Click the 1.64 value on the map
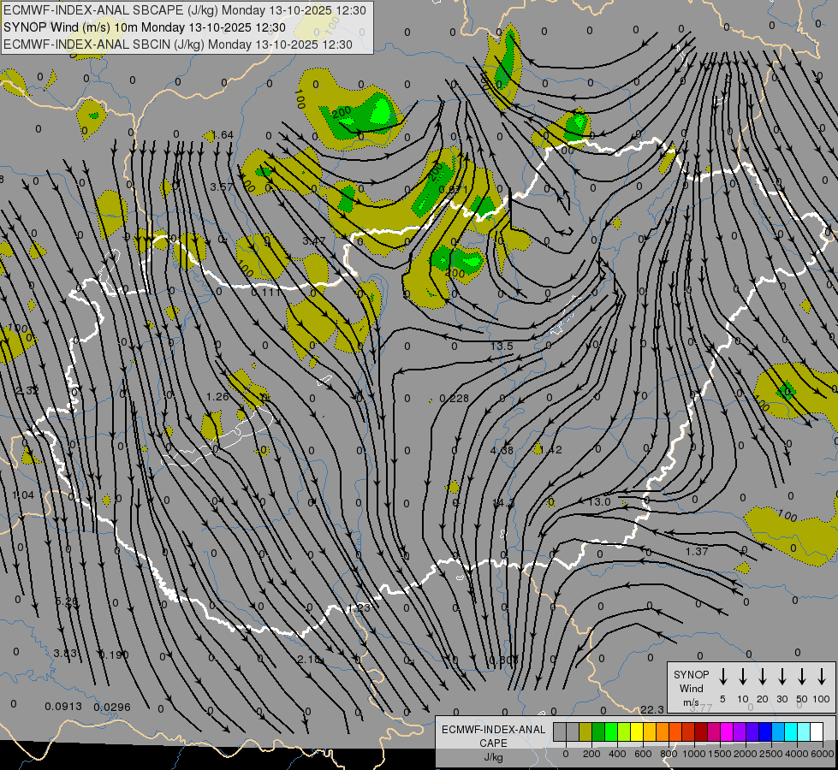 pos(223,135)
